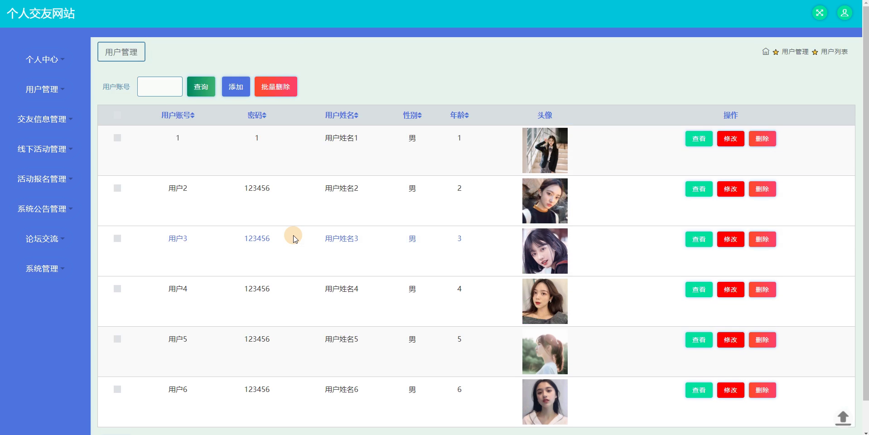869x435 pixels.
Task: Check the row for account 1
Action: tap(117, 138)
